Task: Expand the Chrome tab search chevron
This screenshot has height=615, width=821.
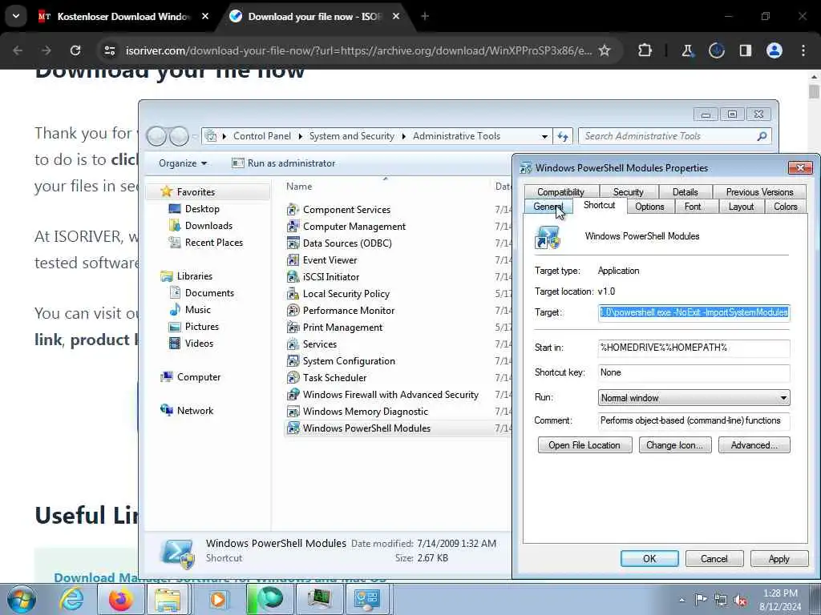Action: pos(16,16)
